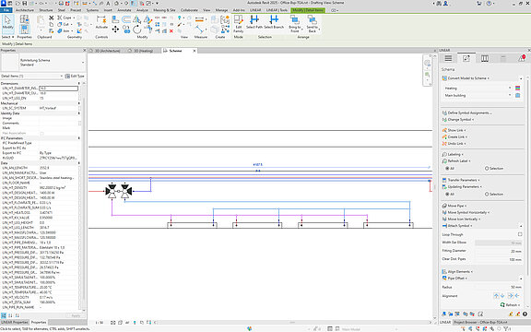Collapse the Dimensions group in Properties
The width and height of the screenshot is (531, 332).
pyautogui.click(x=79, y=83)
